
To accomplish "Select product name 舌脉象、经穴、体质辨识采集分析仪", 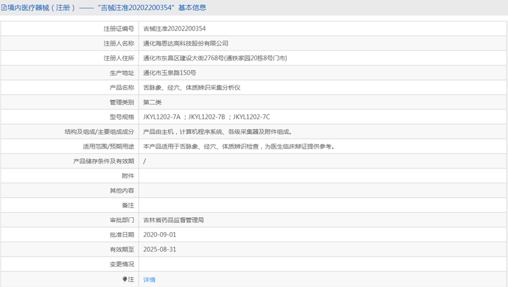I will point(192,88).
